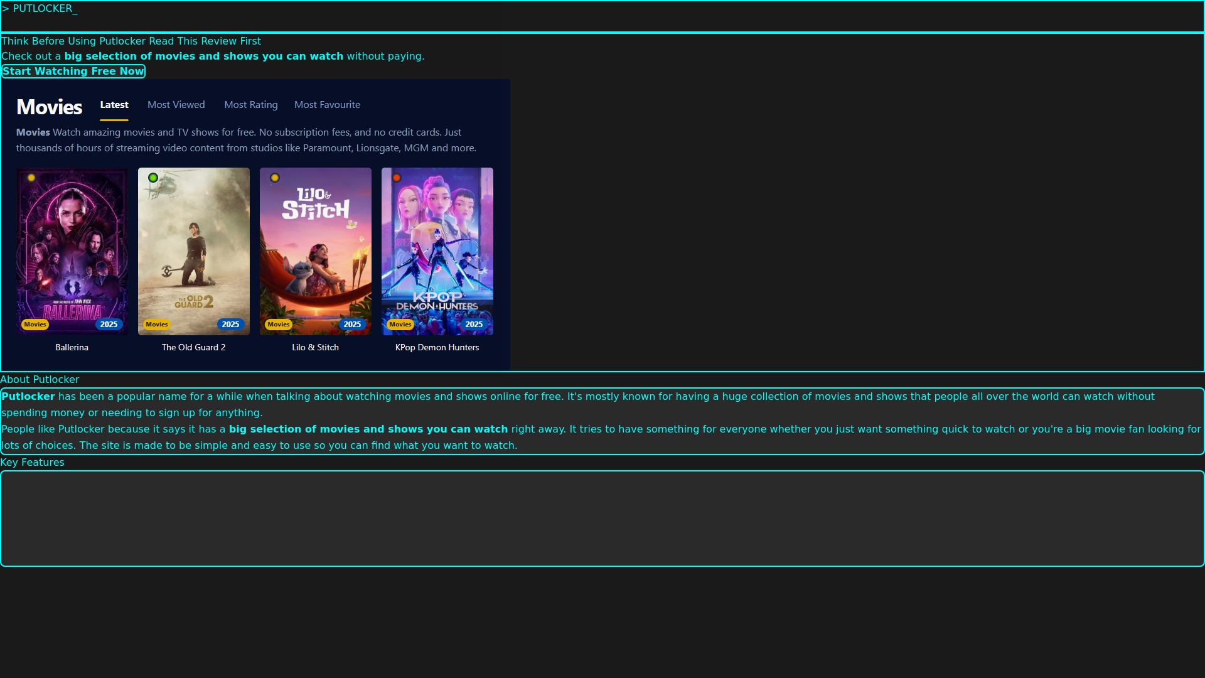Click bold 'big selection' phrase under the headline
1205x678 pixels.
coord(204,56)
